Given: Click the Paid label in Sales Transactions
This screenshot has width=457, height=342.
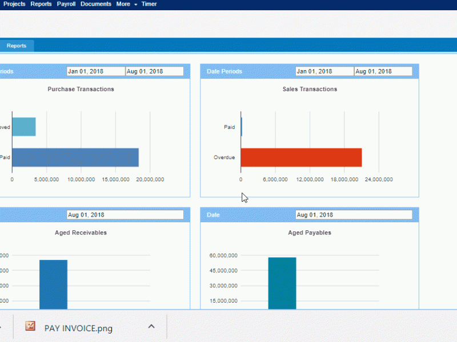Looking at the screenshot, I should click(230, 127).
